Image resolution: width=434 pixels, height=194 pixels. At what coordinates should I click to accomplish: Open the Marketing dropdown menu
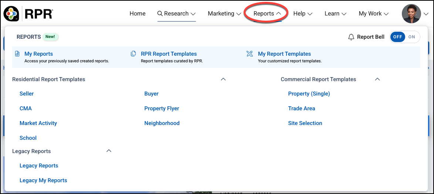pos(224,14)
